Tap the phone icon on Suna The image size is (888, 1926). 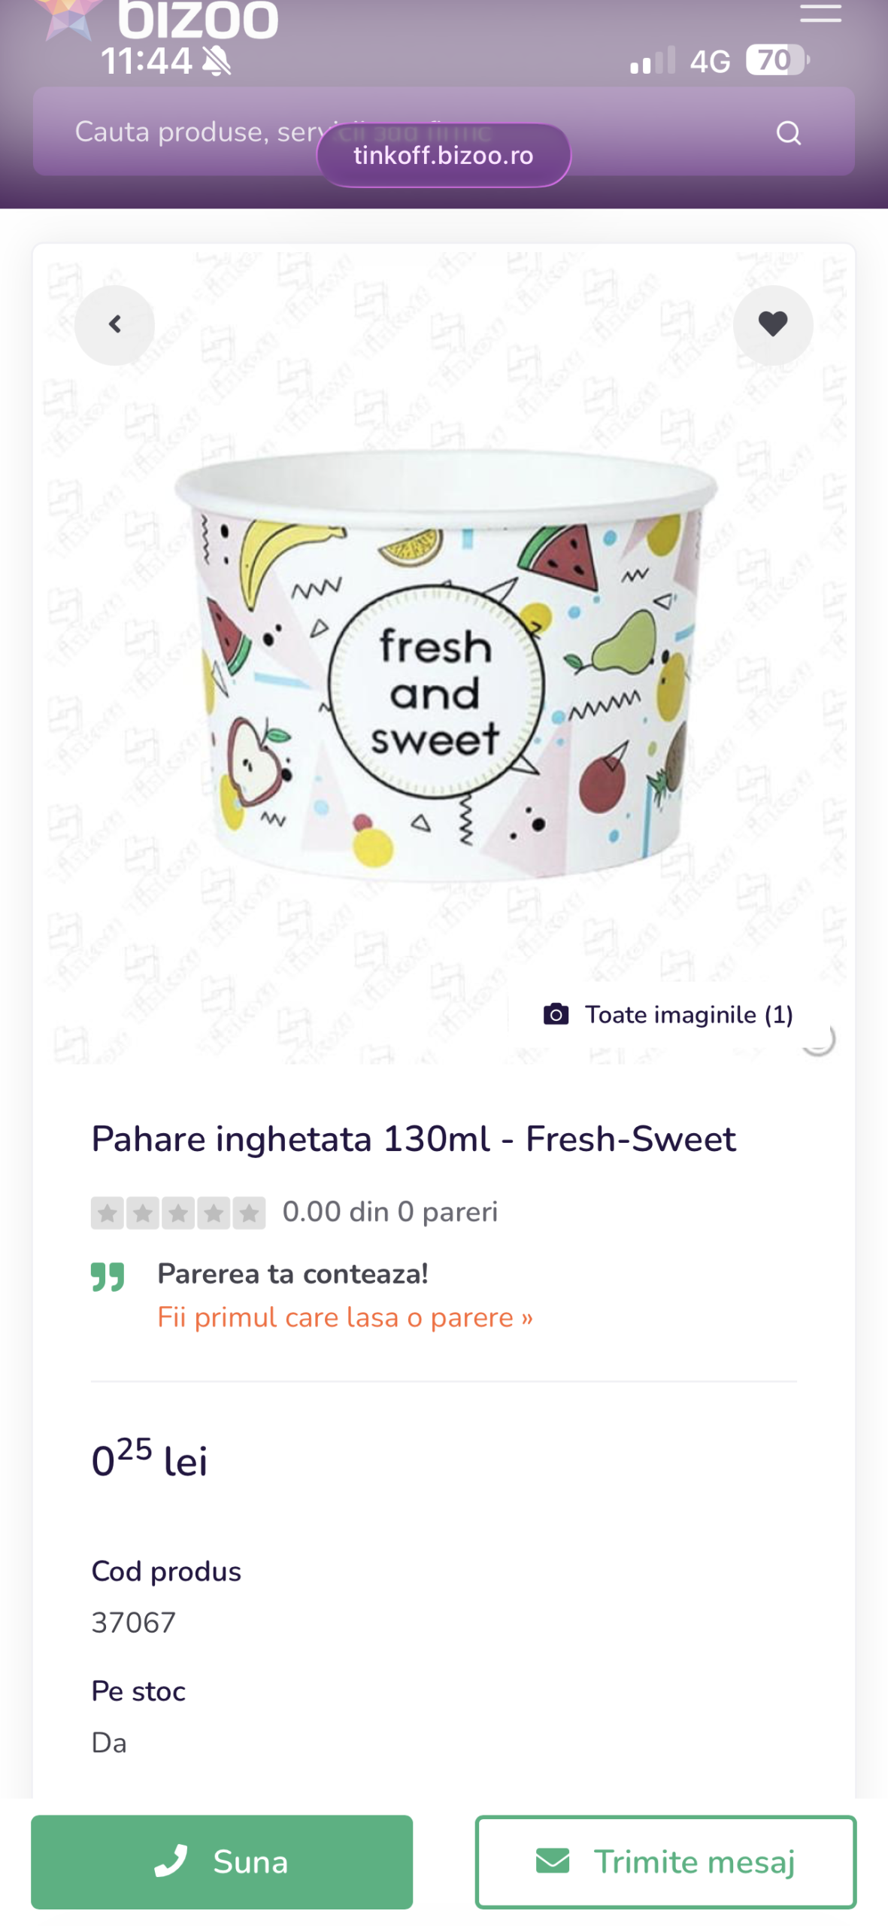click(x=171, y=1861)
